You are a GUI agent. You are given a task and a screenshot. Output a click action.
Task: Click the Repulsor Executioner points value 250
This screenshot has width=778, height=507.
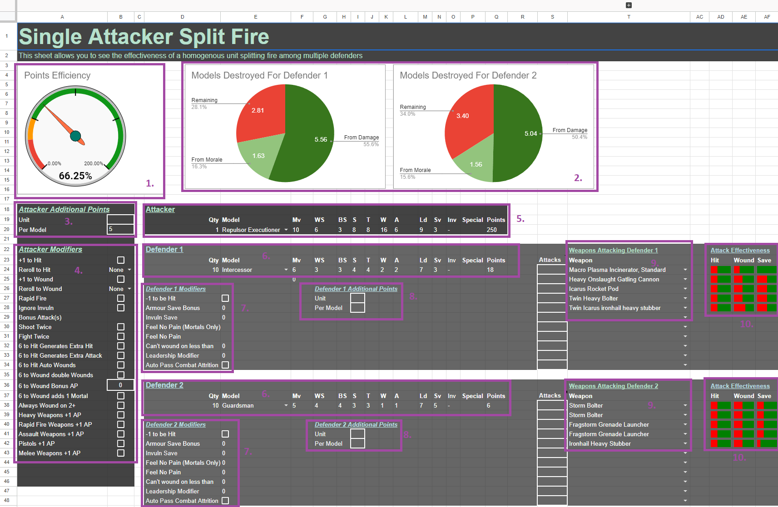492,230
